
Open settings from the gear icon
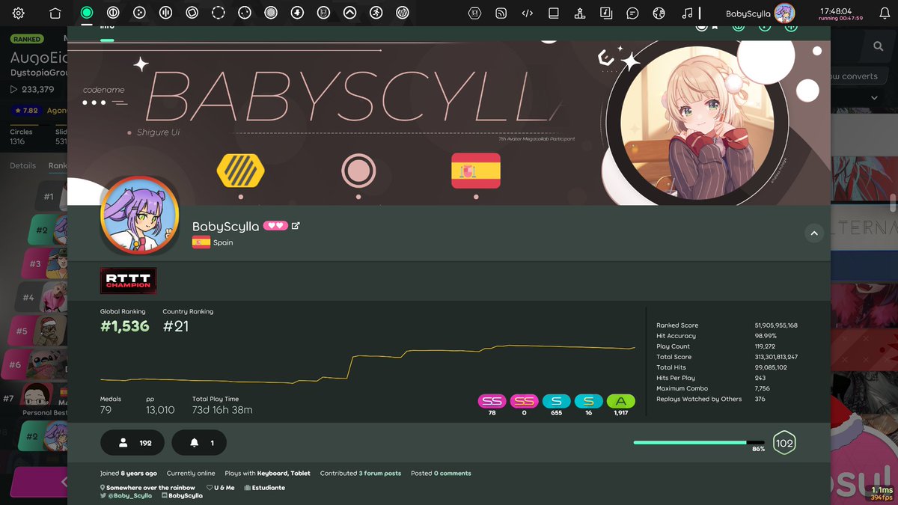[x=19, y=13]
